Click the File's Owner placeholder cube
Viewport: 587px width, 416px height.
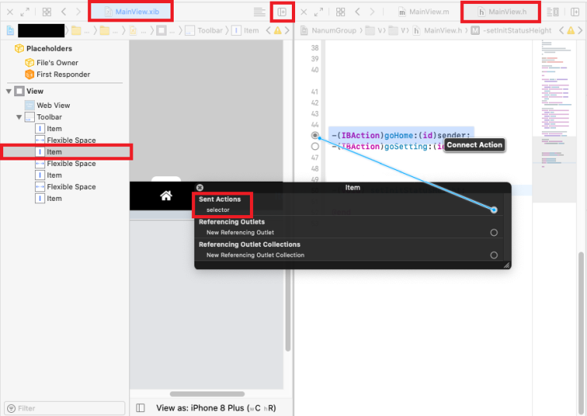[30, 62]
